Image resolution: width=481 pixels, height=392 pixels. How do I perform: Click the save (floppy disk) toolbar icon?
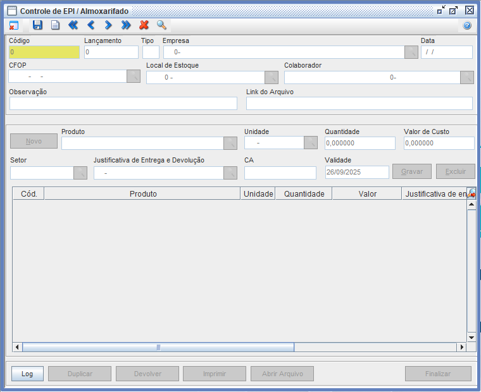tap(37, 25)
